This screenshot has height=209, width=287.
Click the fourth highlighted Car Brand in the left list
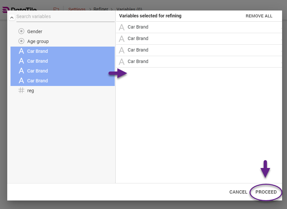click(37, 81)
